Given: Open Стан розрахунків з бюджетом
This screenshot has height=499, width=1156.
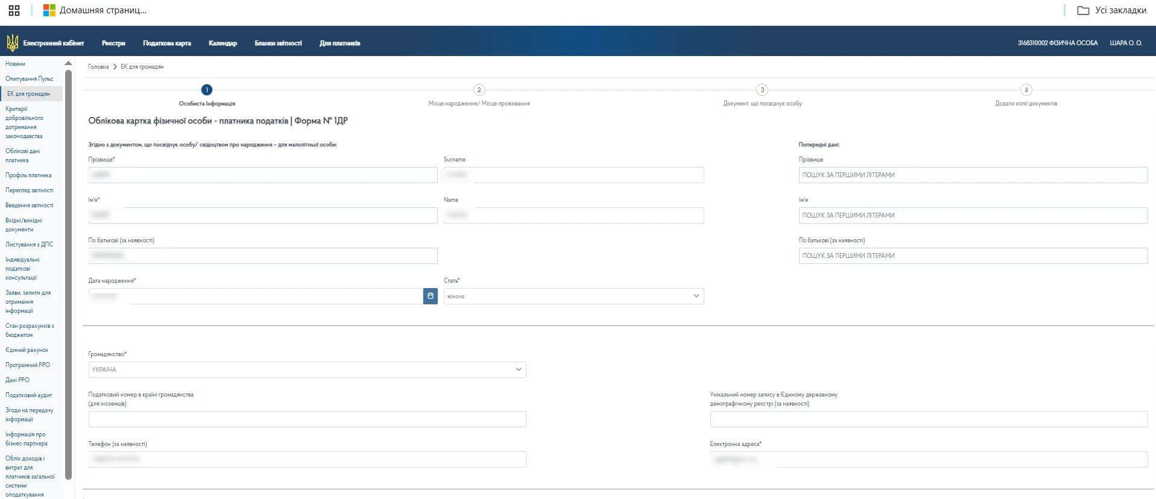Looking at the screenshot, I should coord(30,330).
